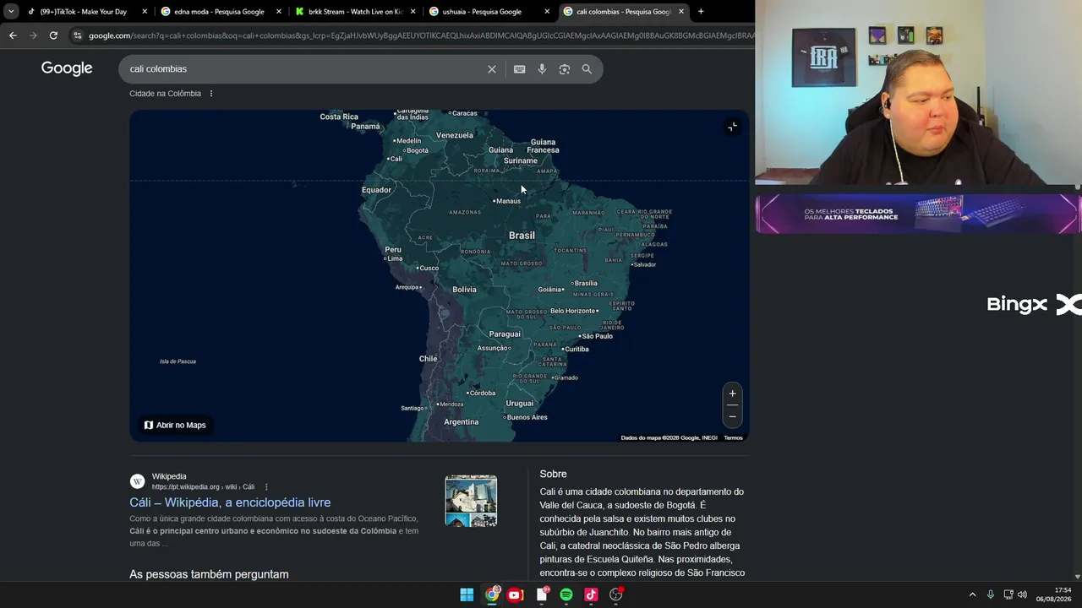1082x608 pixels.
Task: Open the brkk Stream tab
Action: (x=355, y=12)
